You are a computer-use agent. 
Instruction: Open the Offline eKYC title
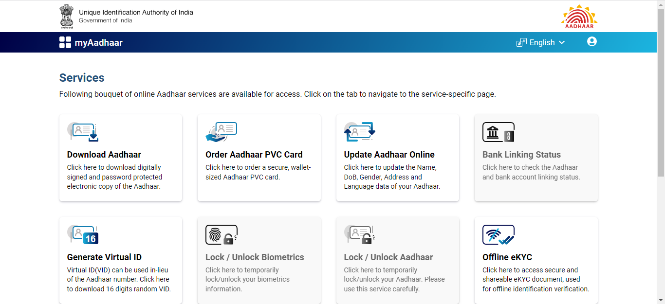click(x=507, y=257)
